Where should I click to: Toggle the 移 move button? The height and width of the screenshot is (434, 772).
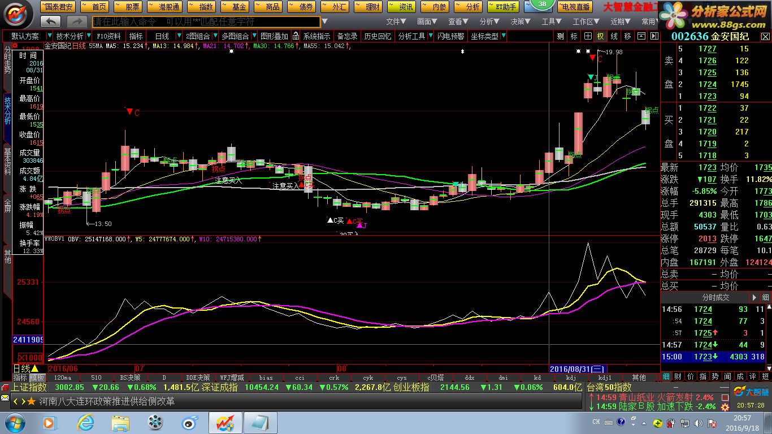point(627,36)
